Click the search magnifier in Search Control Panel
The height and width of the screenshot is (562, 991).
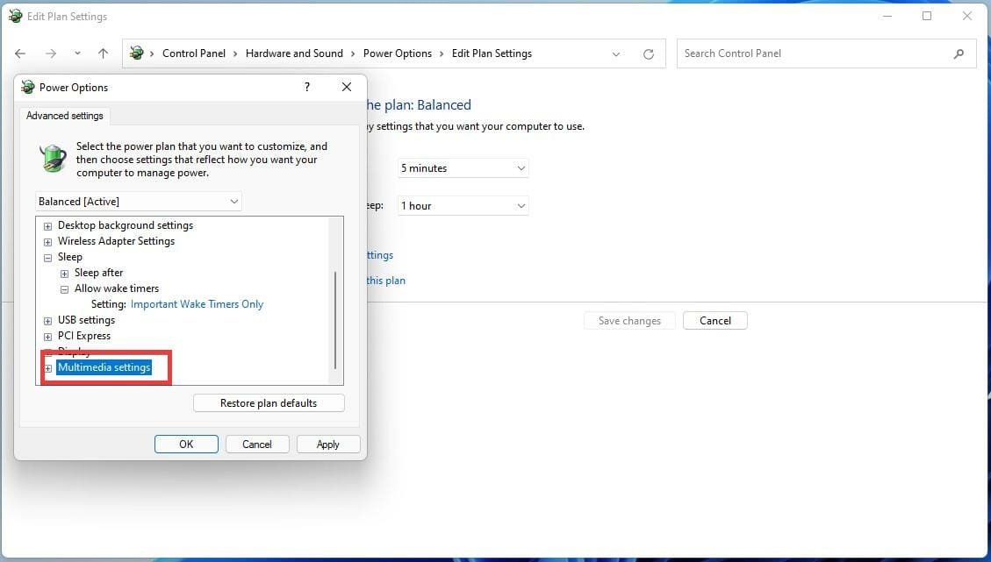pyautogui.click(x=959, y=53)
